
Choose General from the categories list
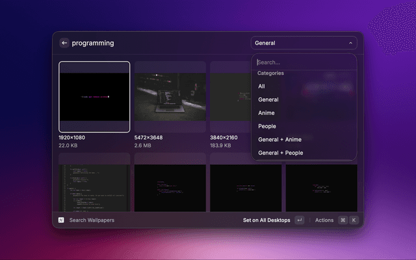coord(268,99)
